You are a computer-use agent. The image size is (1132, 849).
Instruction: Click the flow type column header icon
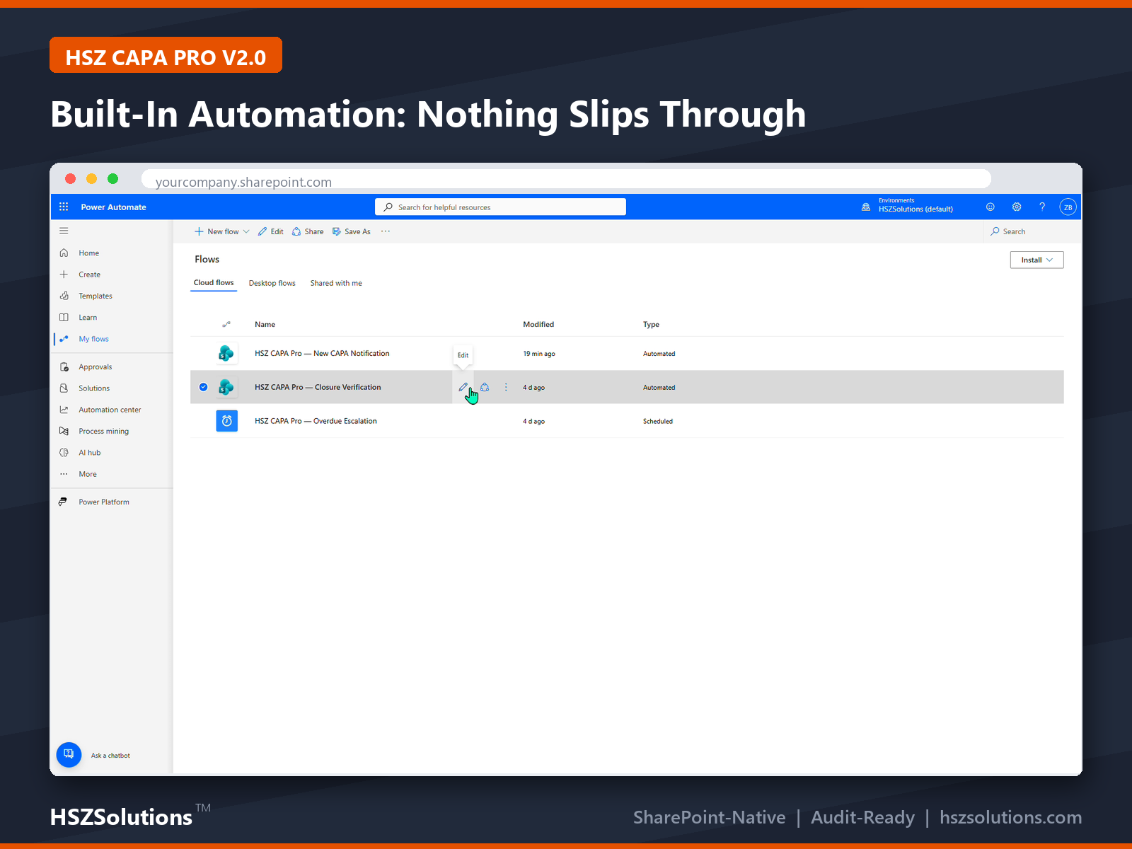(x=226, y=324)
